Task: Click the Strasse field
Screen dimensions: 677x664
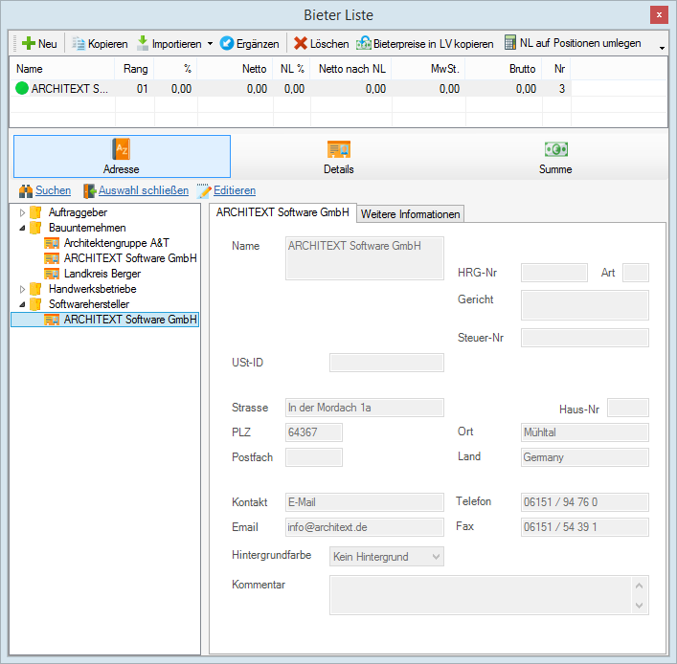Action: click(365, 408)
